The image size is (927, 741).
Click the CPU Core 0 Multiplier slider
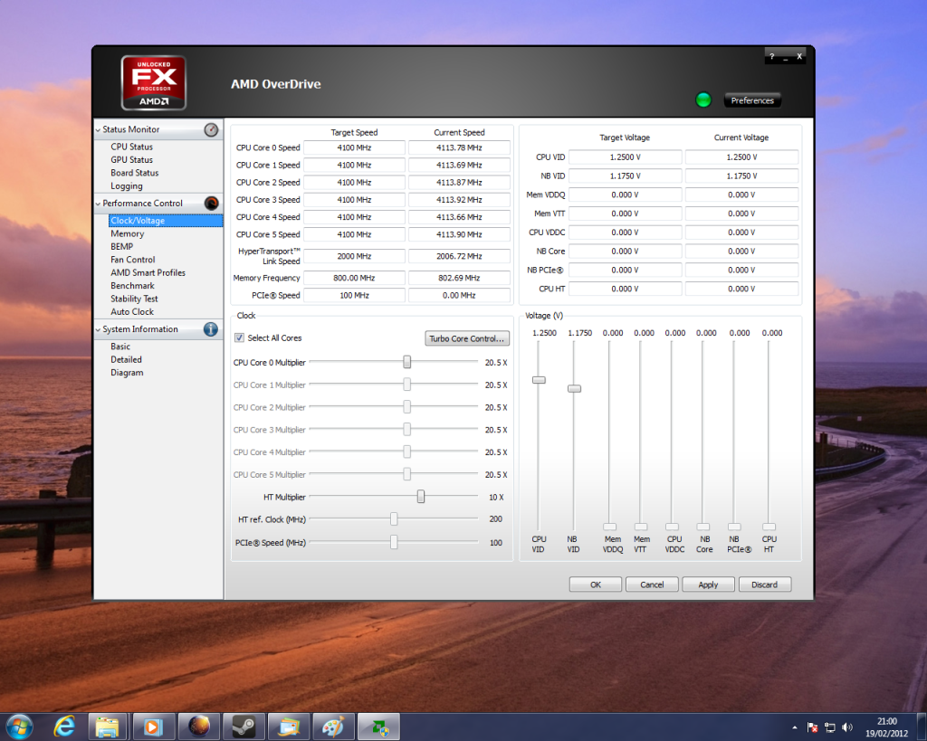pyautogui.click(x=406, y=362)
